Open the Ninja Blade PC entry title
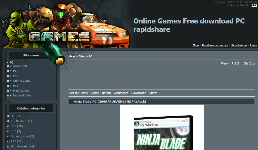 110,102
